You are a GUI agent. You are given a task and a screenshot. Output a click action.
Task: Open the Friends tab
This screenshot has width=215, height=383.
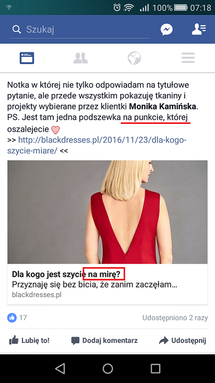pos(80,58)
